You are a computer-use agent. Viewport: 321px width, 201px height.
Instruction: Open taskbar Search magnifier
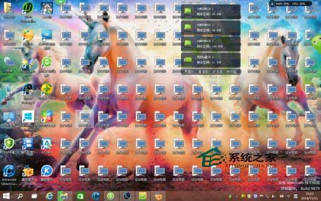click(20, 196)
